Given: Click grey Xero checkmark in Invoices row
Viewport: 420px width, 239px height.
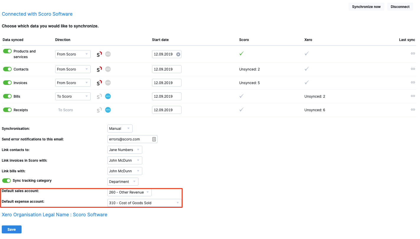Looking at the screenshot, I should coord(307,82).
